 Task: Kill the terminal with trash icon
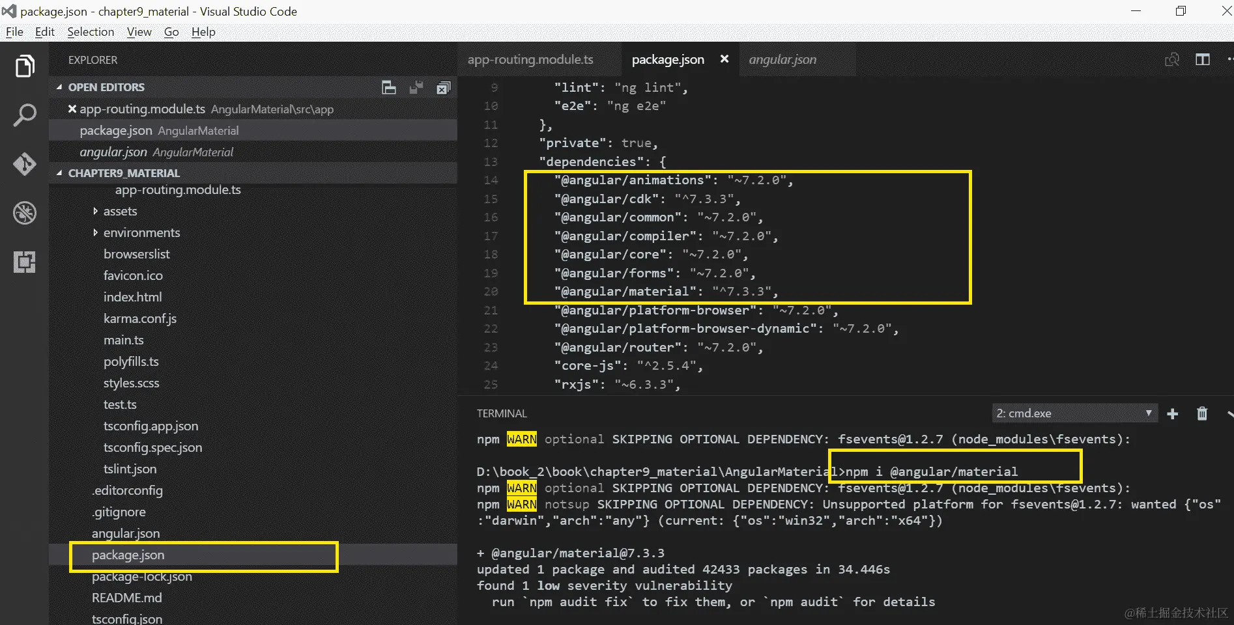1203,413
